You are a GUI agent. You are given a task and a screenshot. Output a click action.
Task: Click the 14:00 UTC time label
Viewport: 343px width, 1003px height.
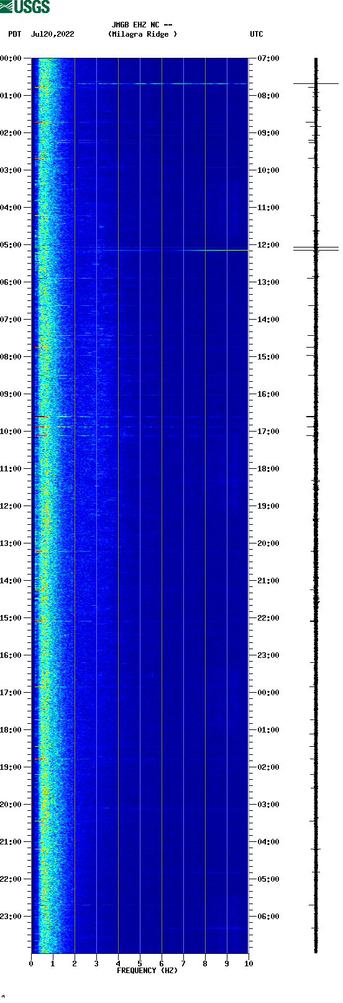268,320
